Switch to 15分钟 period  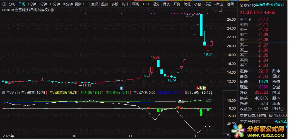(x=55, y=4)
